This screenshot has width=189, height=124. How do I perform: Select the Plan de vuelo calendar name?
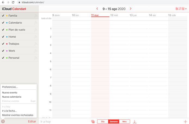[17, 30]
